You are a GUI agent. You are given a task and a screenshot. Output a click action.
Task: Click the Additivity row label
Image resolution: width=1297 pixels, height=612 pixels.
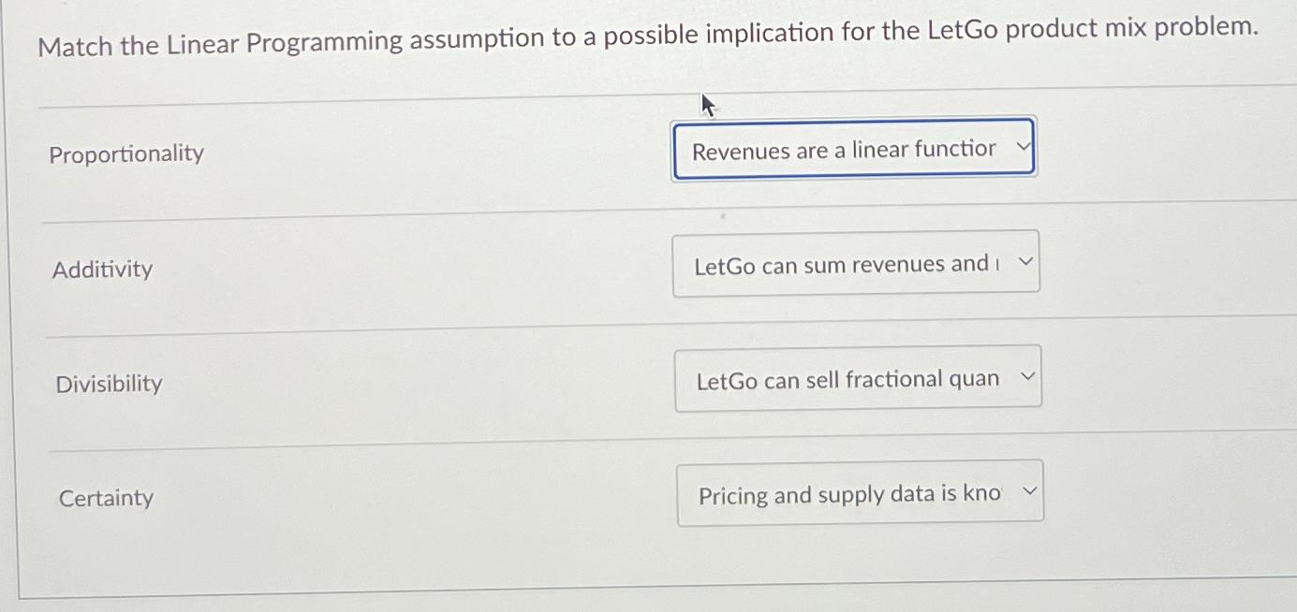(103, 270)
